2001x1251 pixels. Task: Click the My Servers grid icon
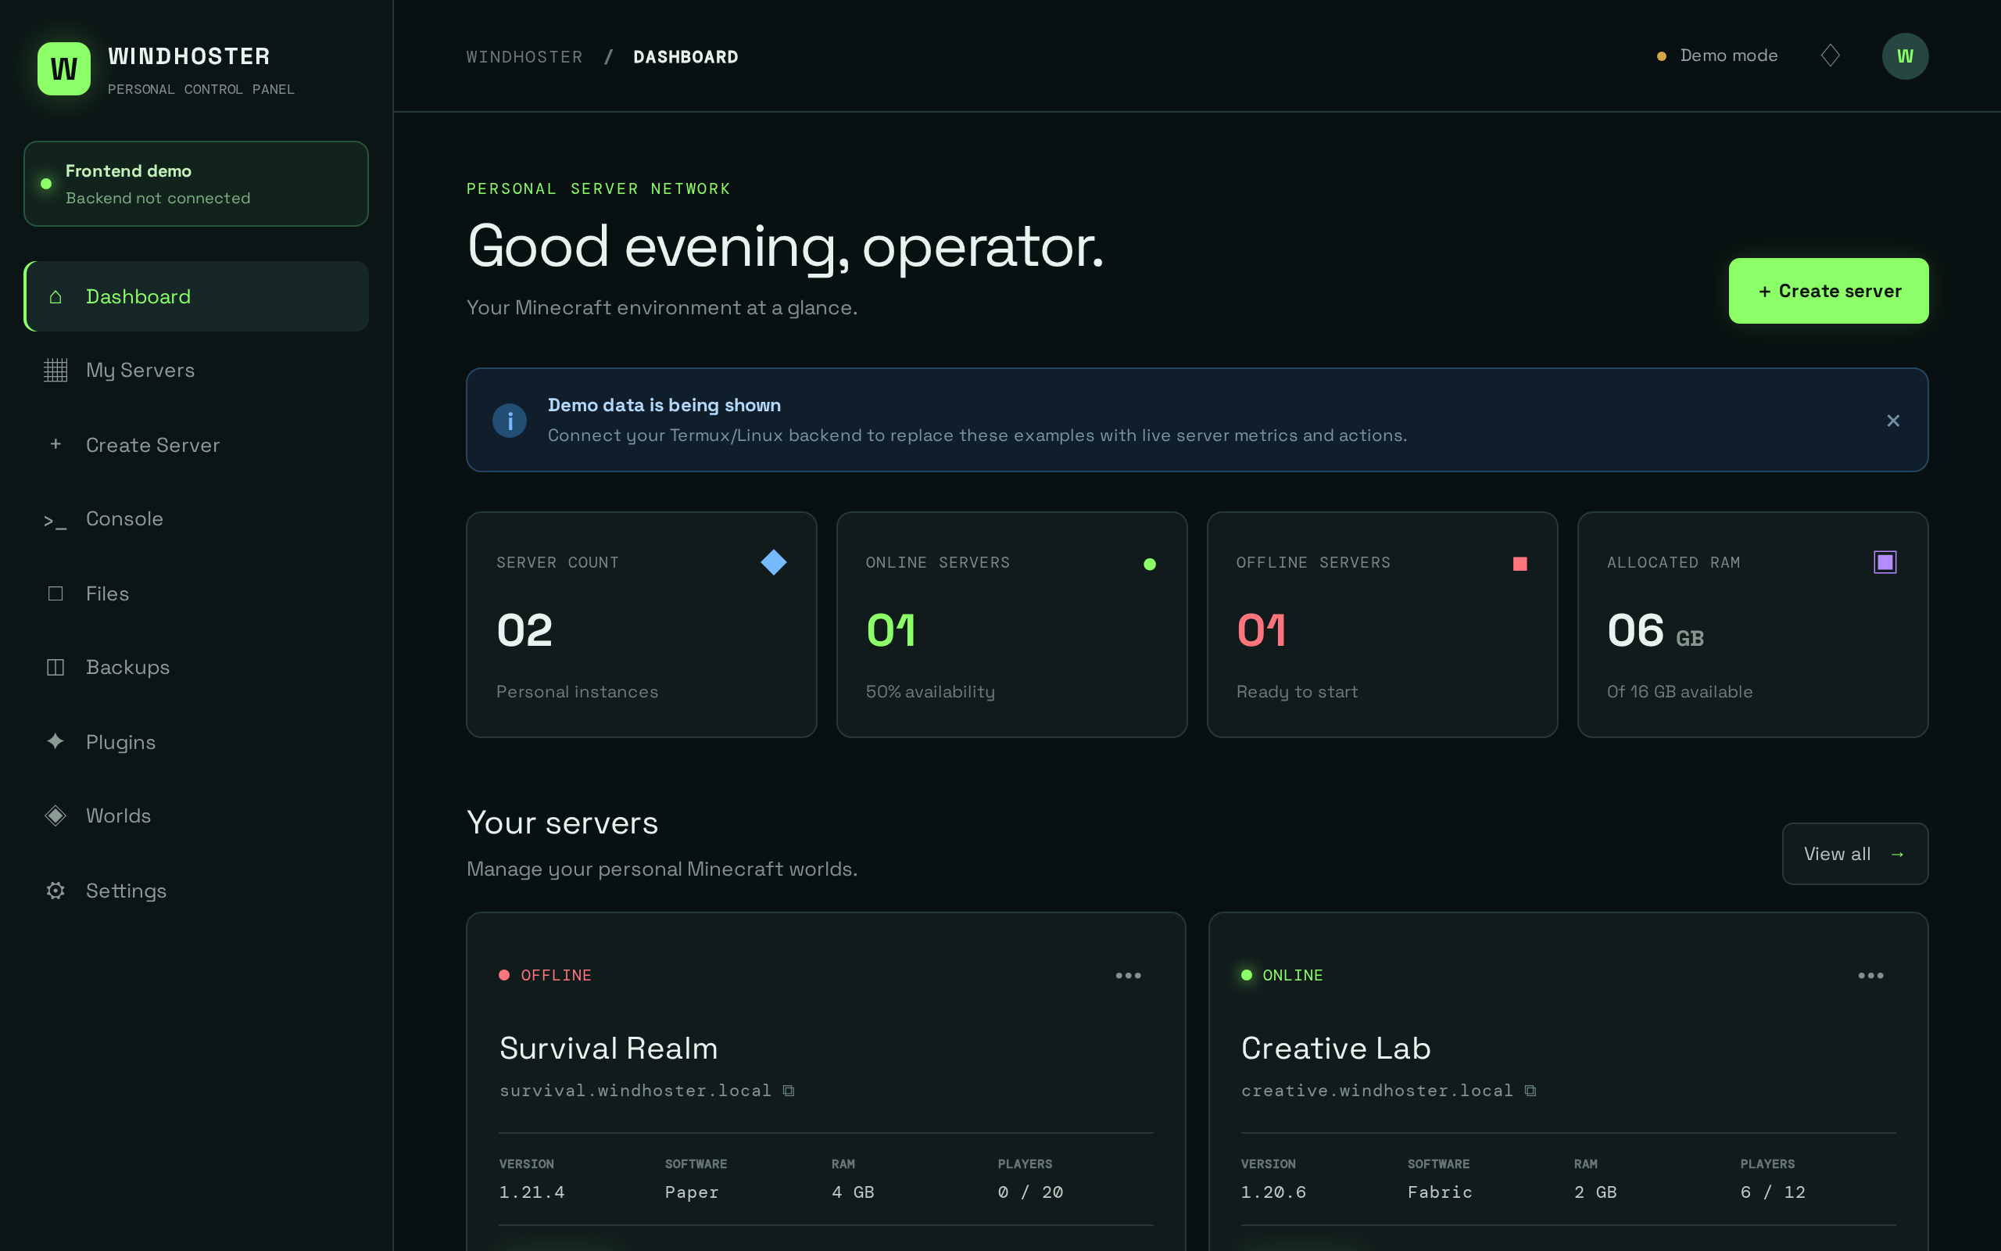(x=55, y=370)
